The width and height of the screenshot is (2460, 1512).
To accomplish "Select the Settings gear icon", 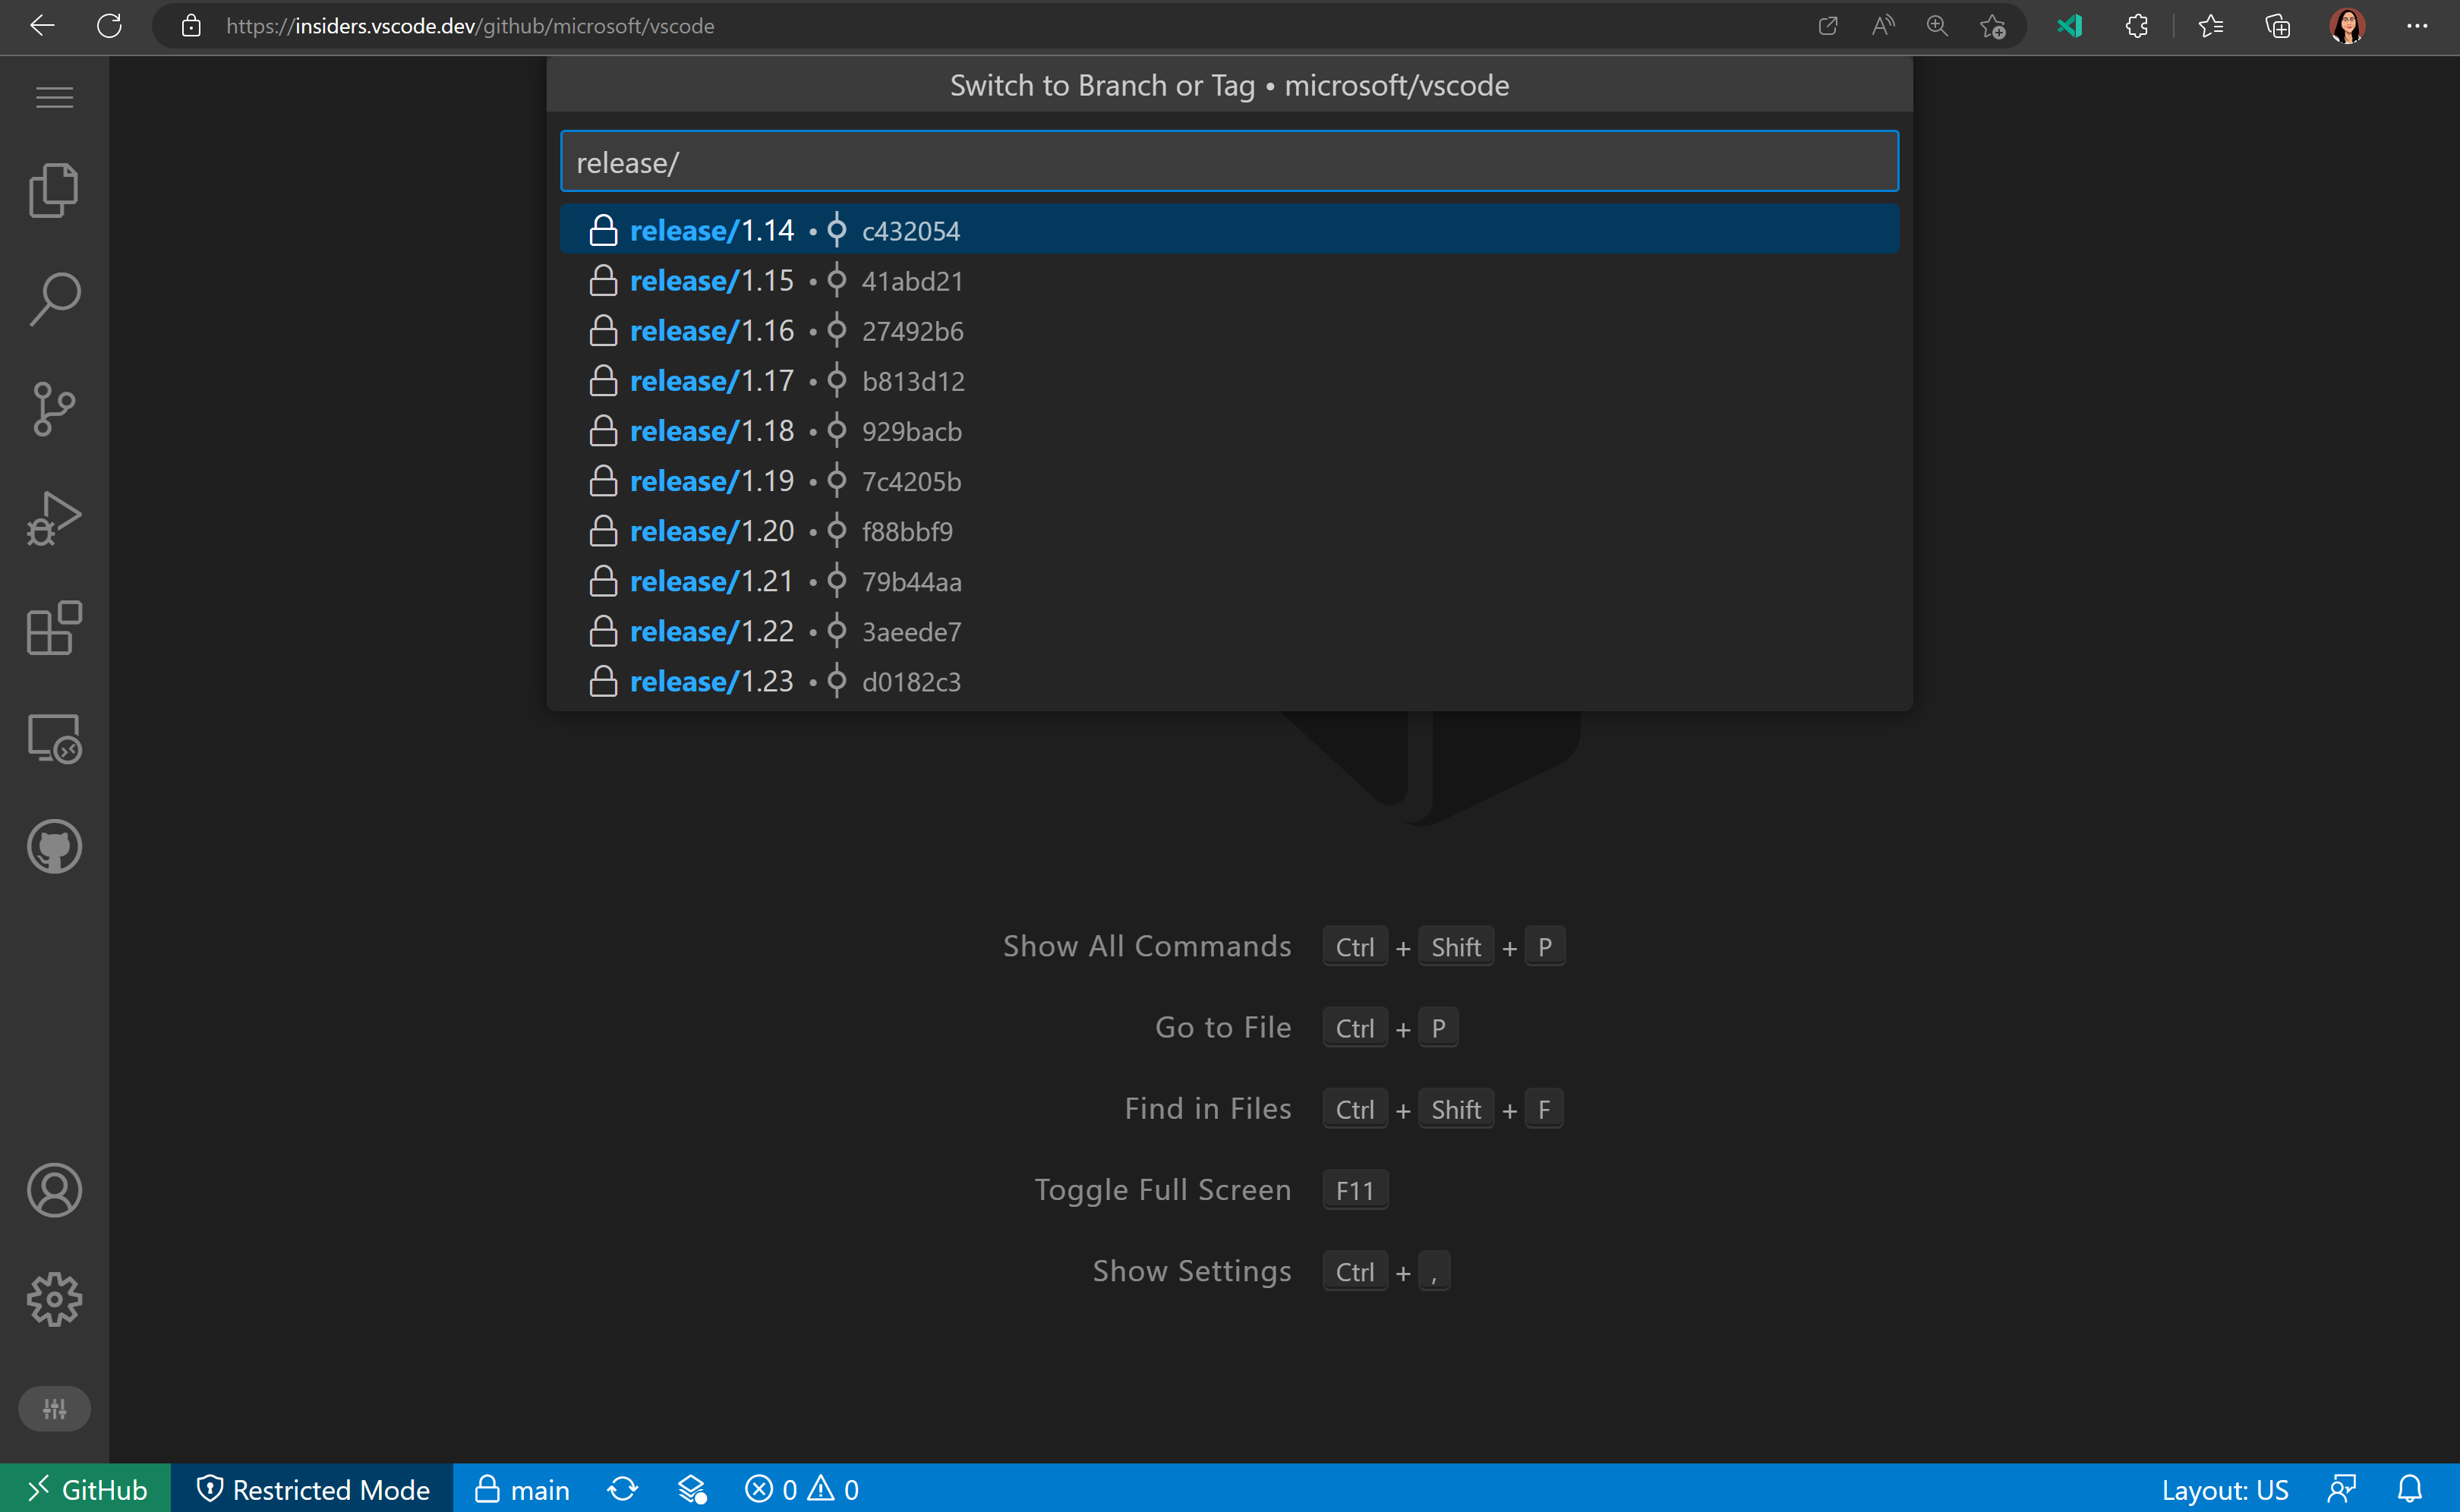I will (x=55, y=1299).
